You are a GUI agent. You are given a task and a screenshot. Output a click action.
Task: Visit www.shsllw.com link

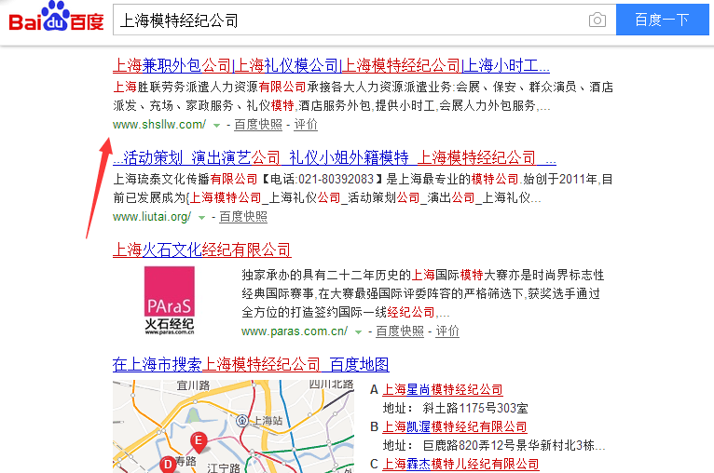(x=159, y=124)
